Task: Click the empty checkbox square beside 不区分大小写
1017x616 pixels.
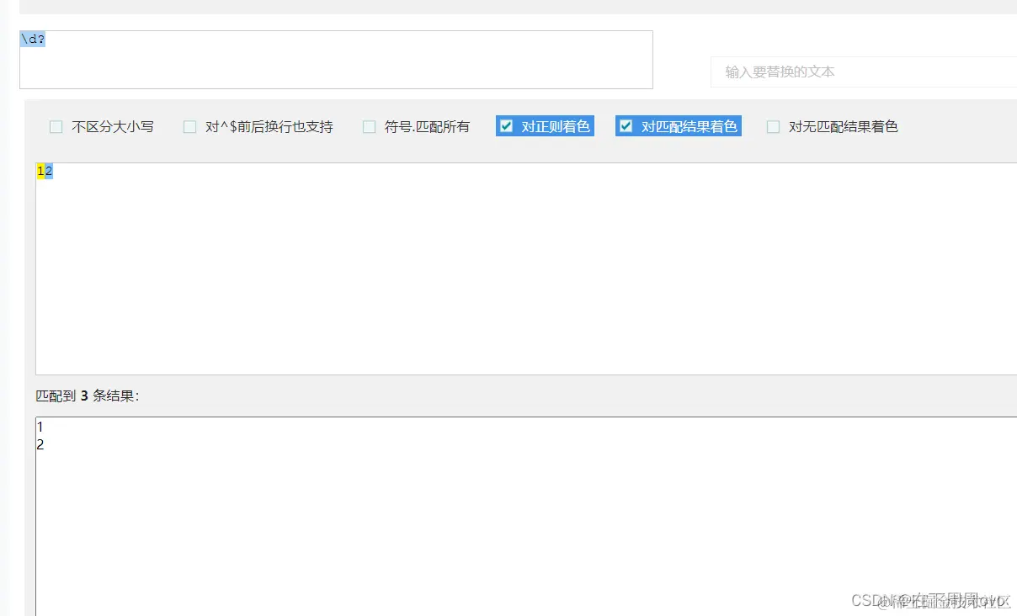Action: coord(56,125)
